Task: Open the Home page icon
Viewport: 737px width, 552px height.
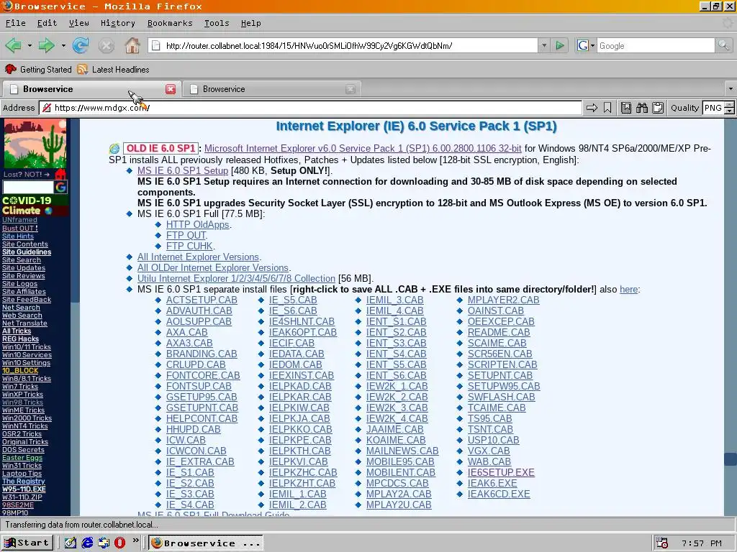Action: pyautogui.click(x=132, y=45)
